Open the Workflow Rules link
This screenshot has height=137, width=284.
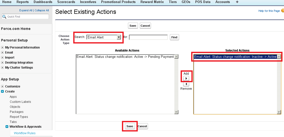(x=25, y=133)
